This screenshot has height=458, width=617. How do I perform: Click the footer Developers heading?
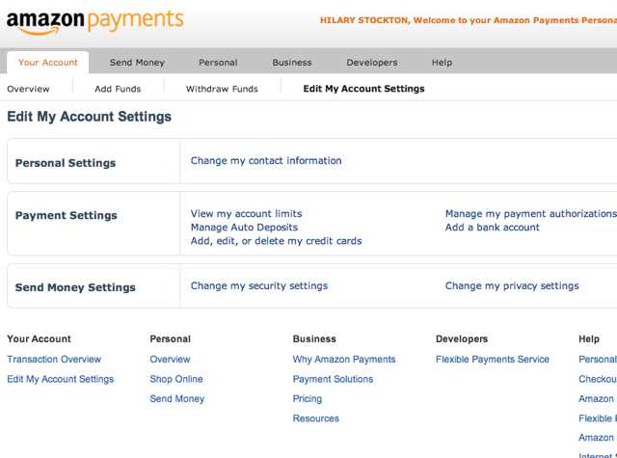tap(462, 338)
